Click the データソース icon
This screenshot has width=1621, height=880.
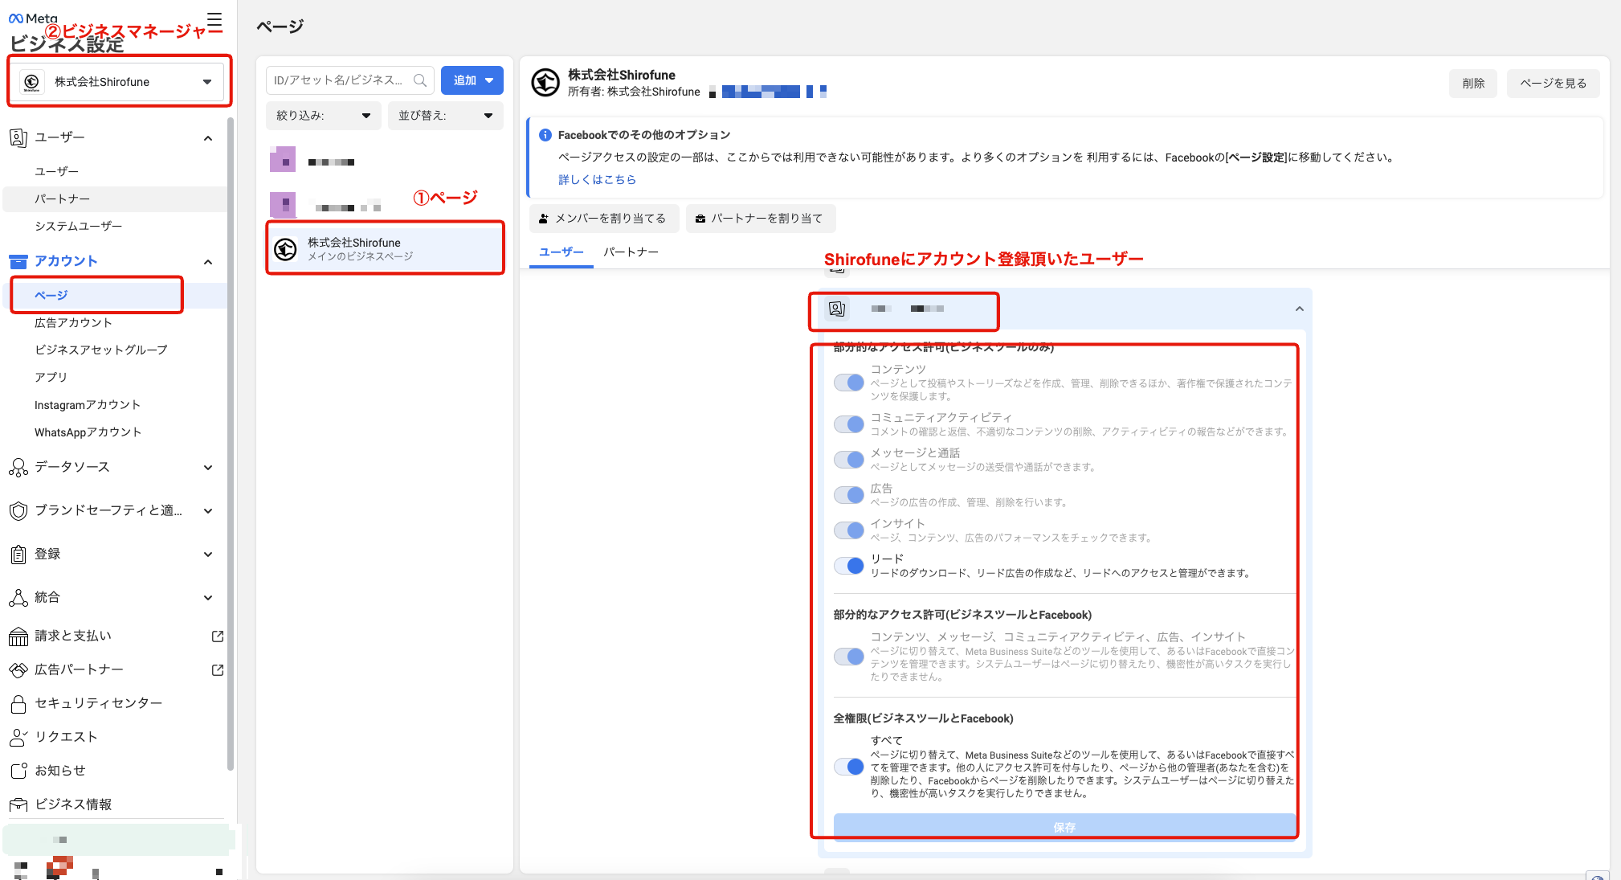[18, 467]
